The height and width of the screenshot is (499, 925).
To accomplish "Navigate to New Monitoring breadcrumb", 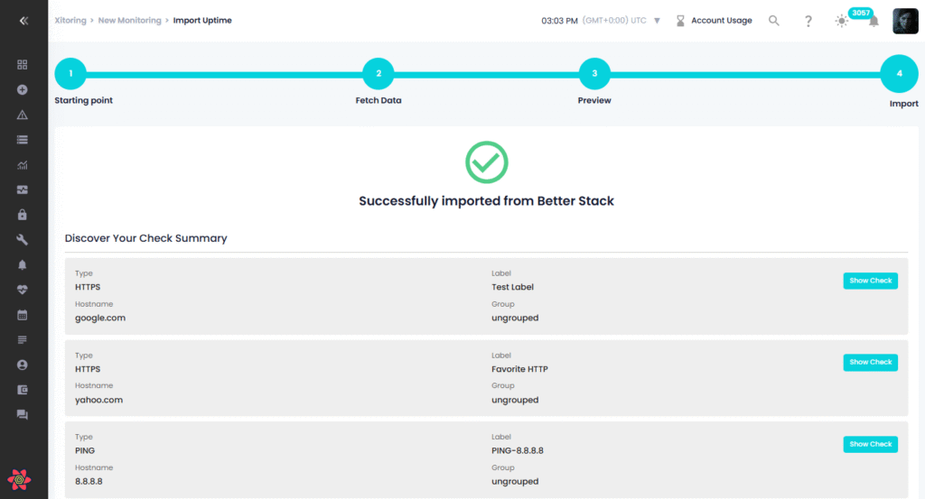I will (129, 21).
